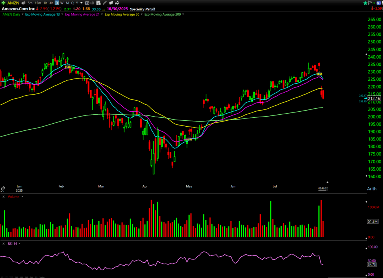Click the earnings marker on late July candles
383x278 pixels.
[x=319, y=74]
